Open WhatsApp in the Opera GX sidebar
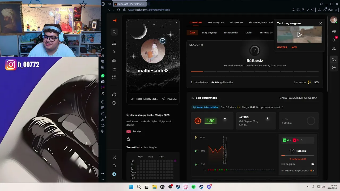 pos(103,76)
